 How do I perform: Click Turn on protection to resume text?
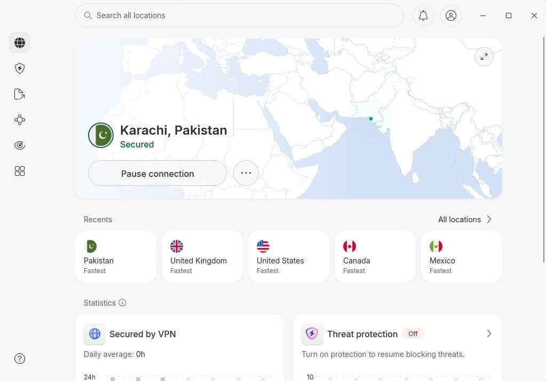pos(383,354)
